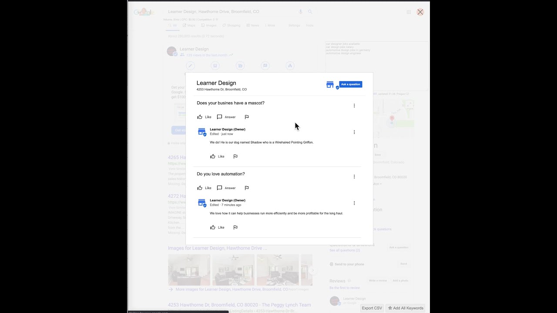Click Send to your phone

click(x=347, y=264)
